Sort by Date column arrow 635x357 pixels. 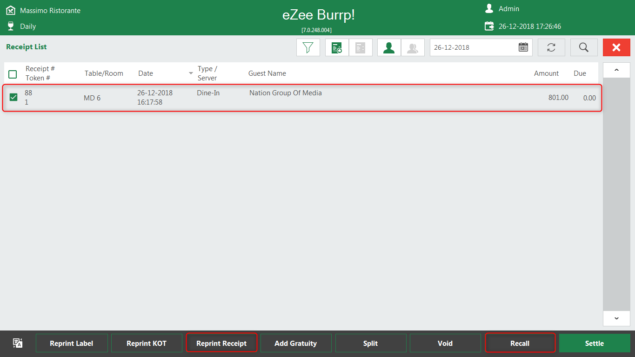(191, 73)
